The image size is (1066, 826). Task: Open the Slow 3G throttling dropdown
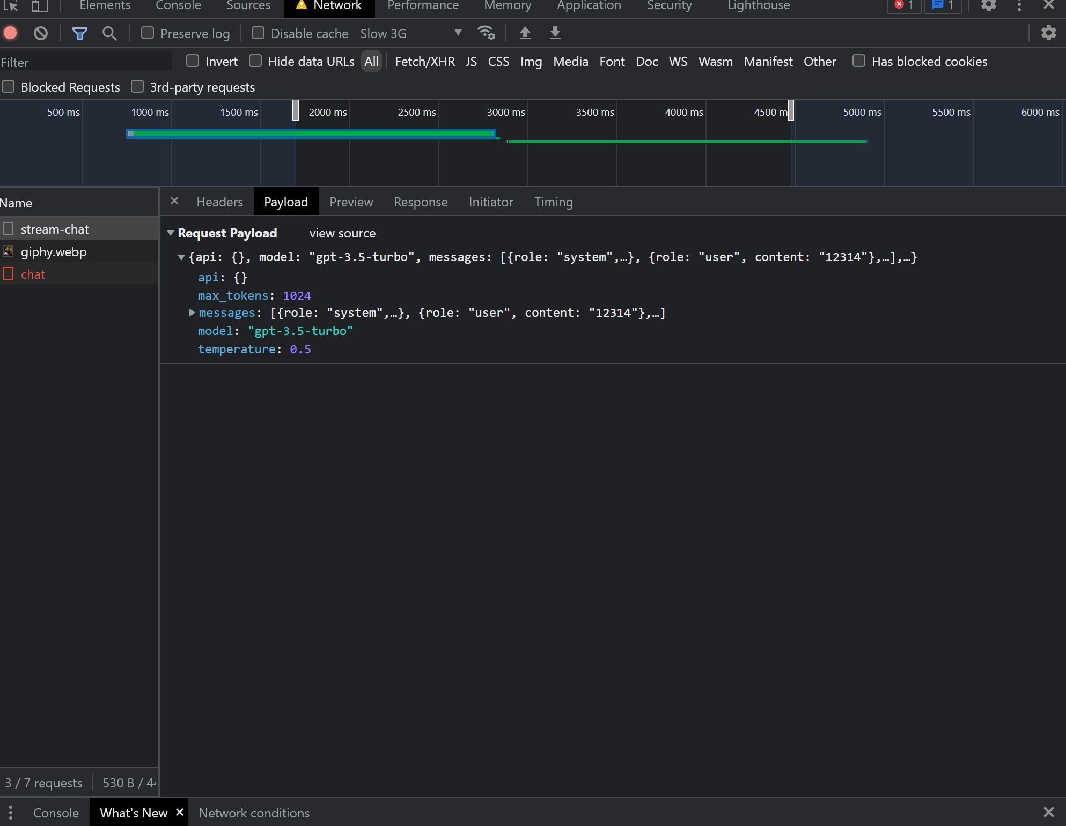click(410, 33)
